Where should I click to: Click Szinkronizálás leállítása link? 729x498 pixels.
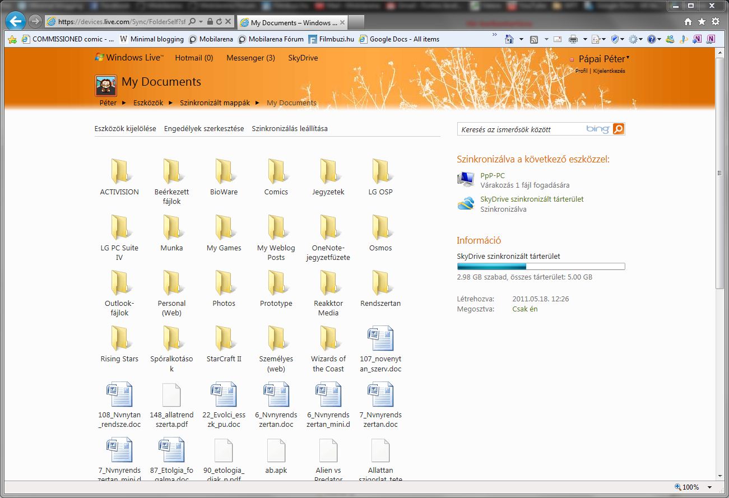(290, 128)
